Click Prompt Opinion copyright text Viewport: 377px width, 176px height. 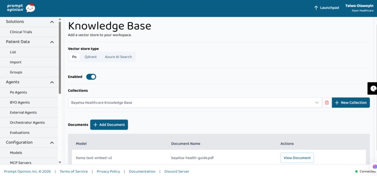pos(28,171)
